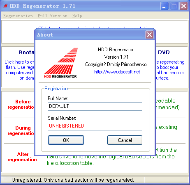Click the 'Version 1.71' text

tap(116, 57)
